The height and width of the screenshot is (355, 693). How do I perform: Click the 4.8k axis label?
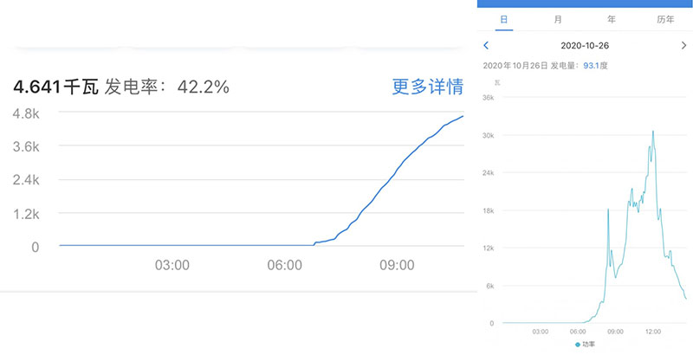[24, 113]
